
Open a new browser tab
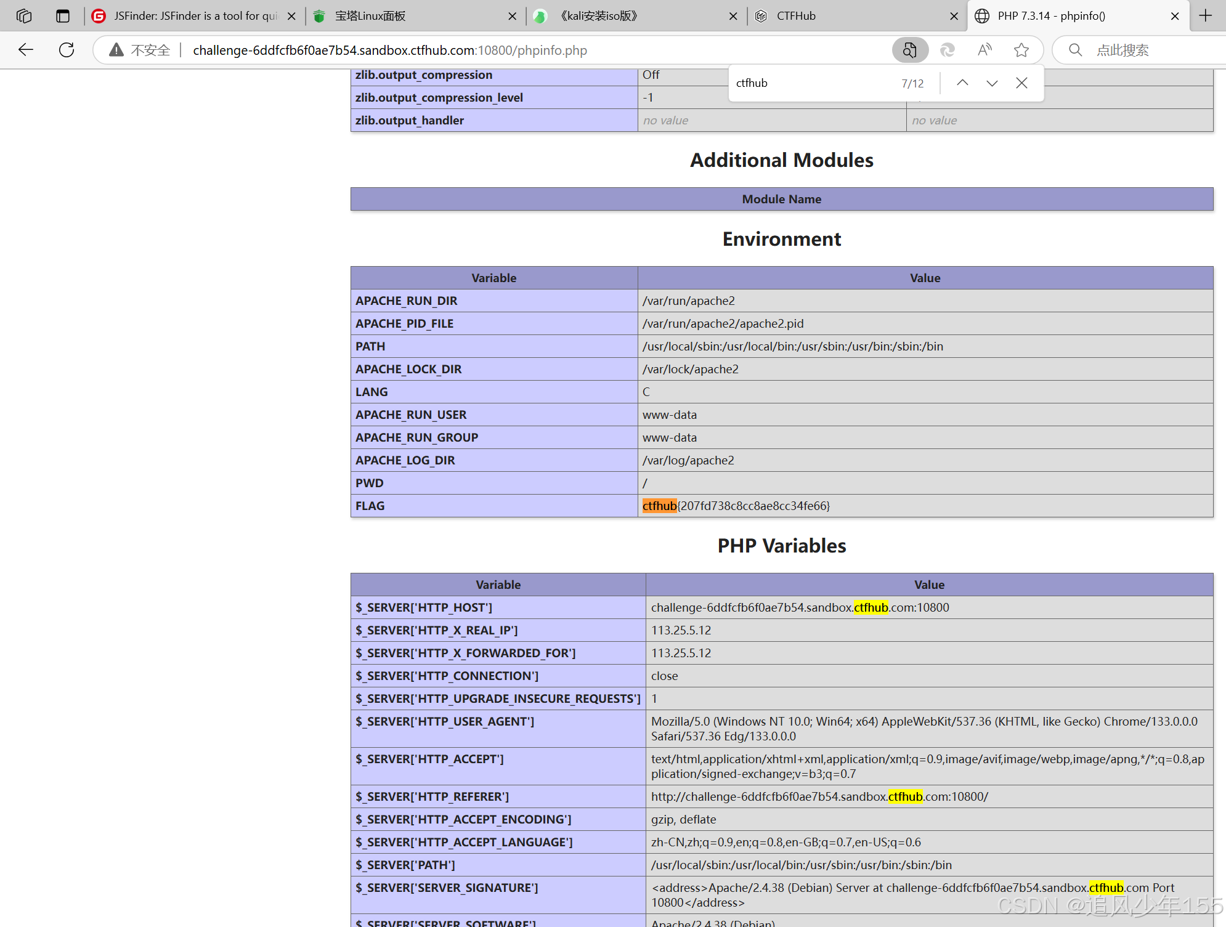[1206, 15]
